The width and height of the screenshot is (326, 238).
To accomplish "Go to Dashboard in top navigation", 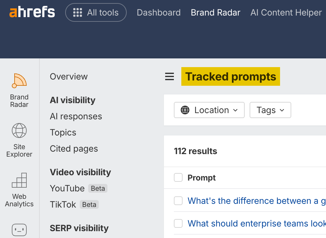I will 159,12.
